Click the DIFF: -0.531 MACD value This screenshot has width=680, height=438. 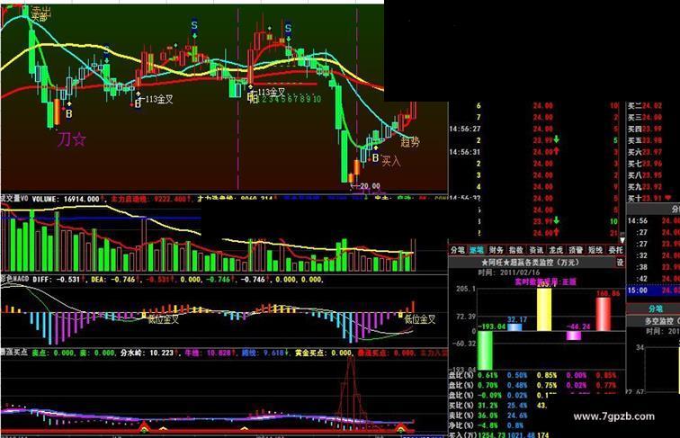click(57, 280)
